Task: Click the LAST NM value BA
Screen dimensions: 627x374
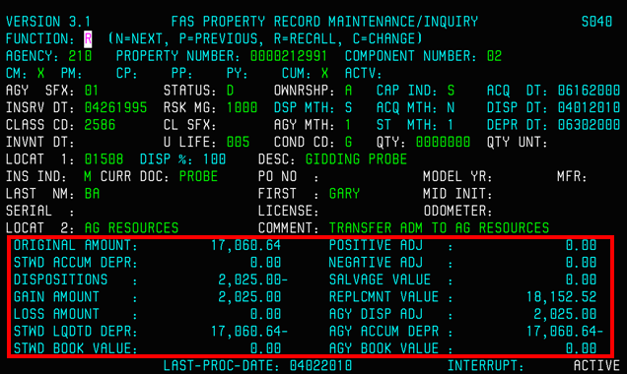Action: click(x=92, y=194)
